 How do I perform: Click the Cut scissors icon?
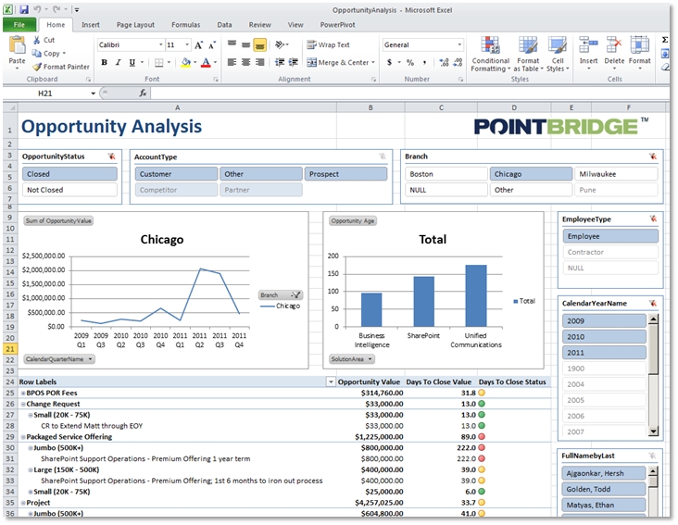click(x=38, y=40)
